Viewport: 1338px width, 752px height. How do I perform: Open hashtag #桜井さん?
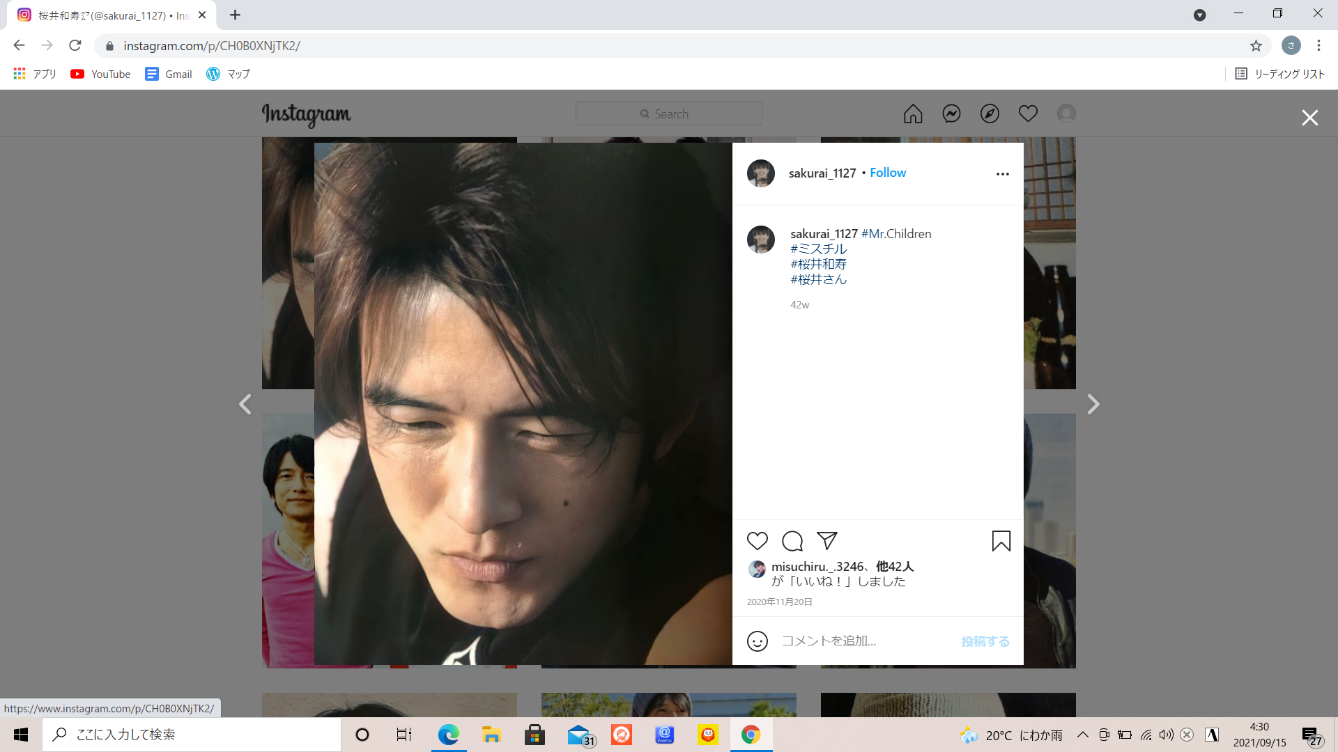click(x=818, y=279)
